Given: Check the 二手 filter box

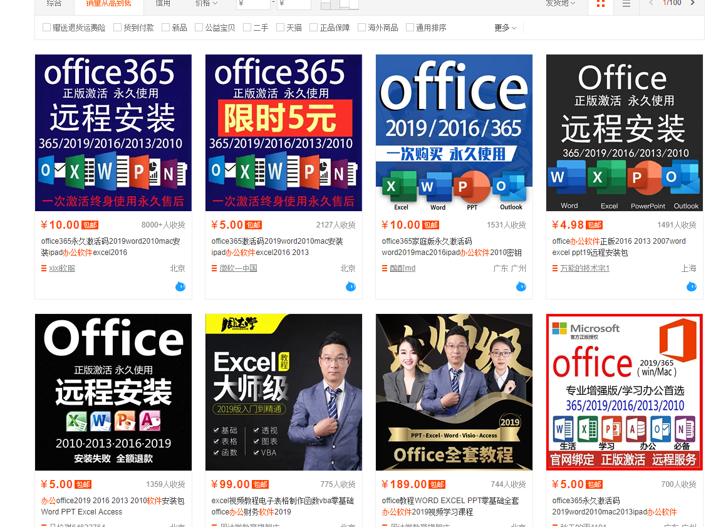Looking at the screenshot, I should coord(247,28).
